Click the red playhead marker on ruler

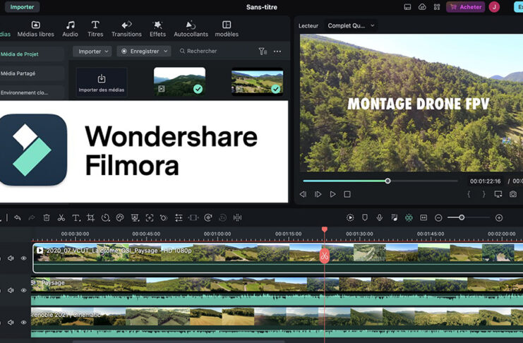coord(324,229)
